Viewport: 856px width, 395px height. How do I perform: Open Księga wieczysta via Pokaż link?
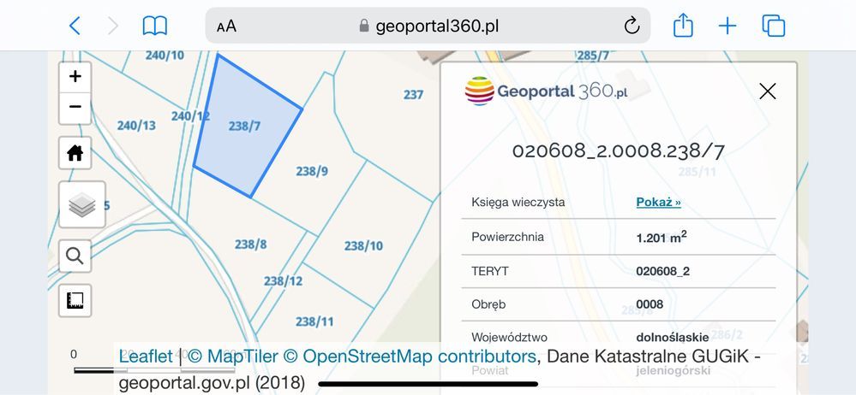(x=658, y=202)
